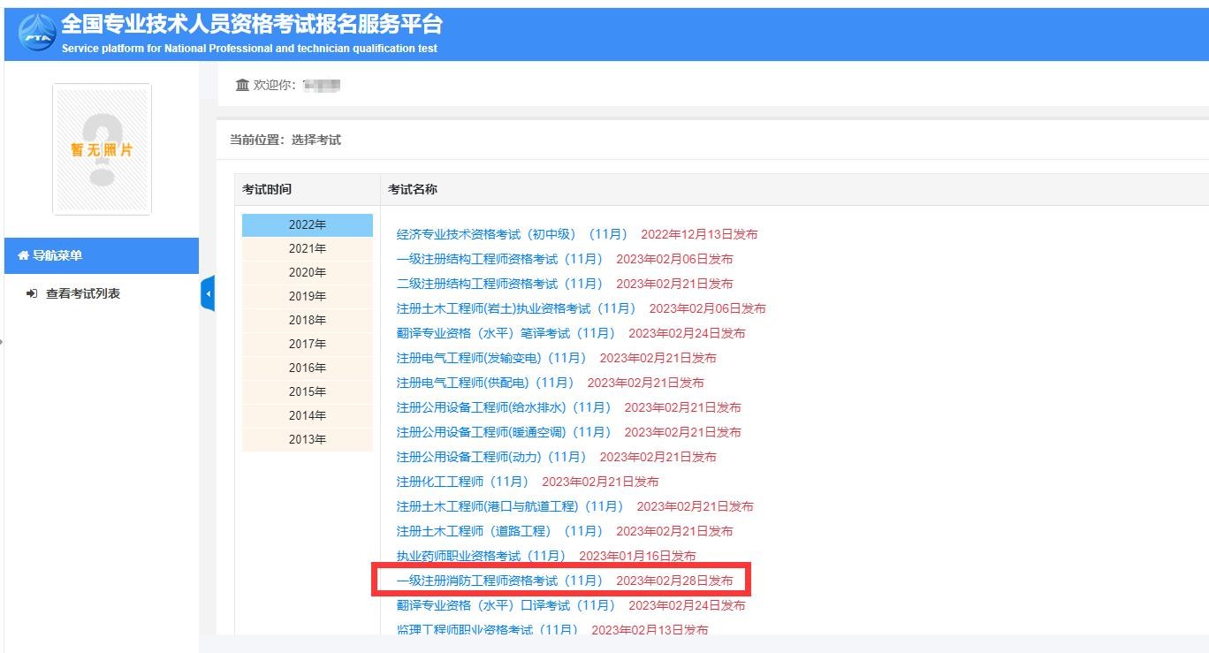Open 注册化工工程师 exam link

point(462,482)
